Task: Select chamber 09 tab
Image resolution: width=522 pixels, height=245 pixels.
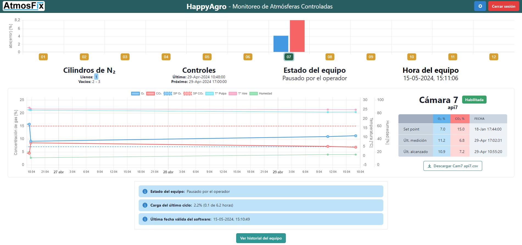Action: pyautogui.click(x=371, y=57)
